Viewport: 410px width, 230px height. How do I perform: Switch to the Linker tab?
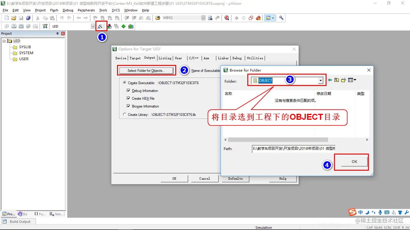tap(223, 58)
